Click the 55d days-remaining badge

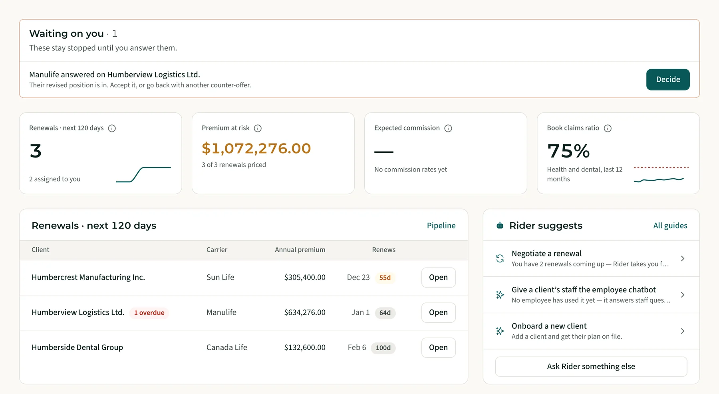(x=385, y=278)
